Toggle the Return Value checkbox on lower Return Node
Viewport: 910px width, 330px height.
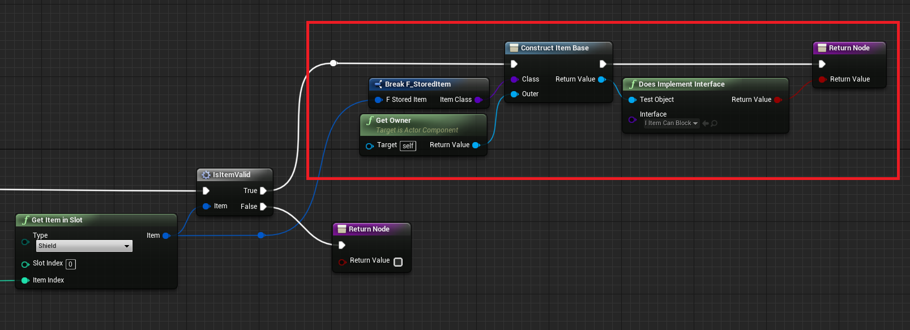pos(398,262)
